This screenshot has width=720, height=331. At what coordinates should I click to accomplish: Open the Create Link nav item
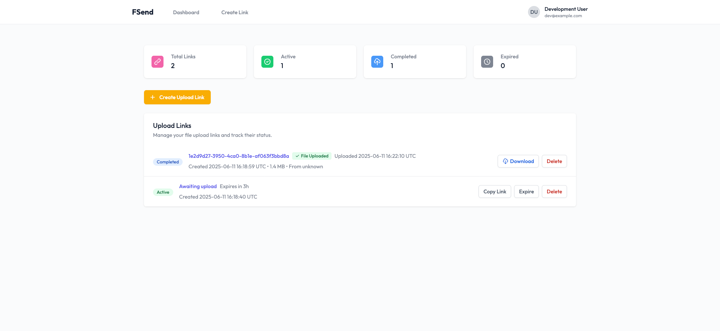235,12
